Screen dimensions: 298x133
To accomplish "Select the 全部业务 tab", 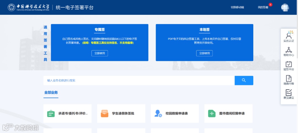I will click(x=51, y=93).
